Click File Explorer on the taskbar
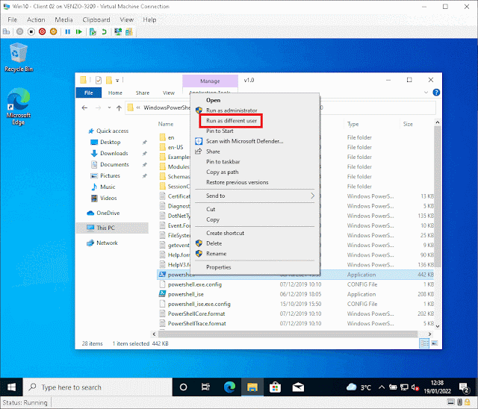This screenshot has height=409, width=478. tap(252, 387)
